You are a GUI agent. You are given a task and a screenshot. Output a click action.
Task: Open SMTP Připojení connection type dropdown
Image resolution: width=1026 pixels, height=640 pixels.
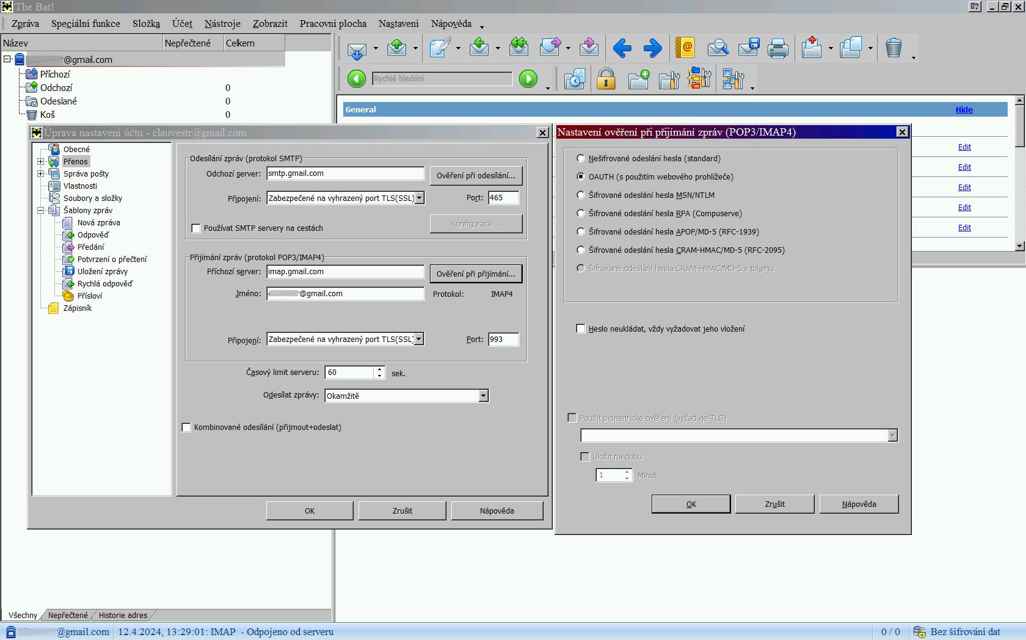coord(419,198)
